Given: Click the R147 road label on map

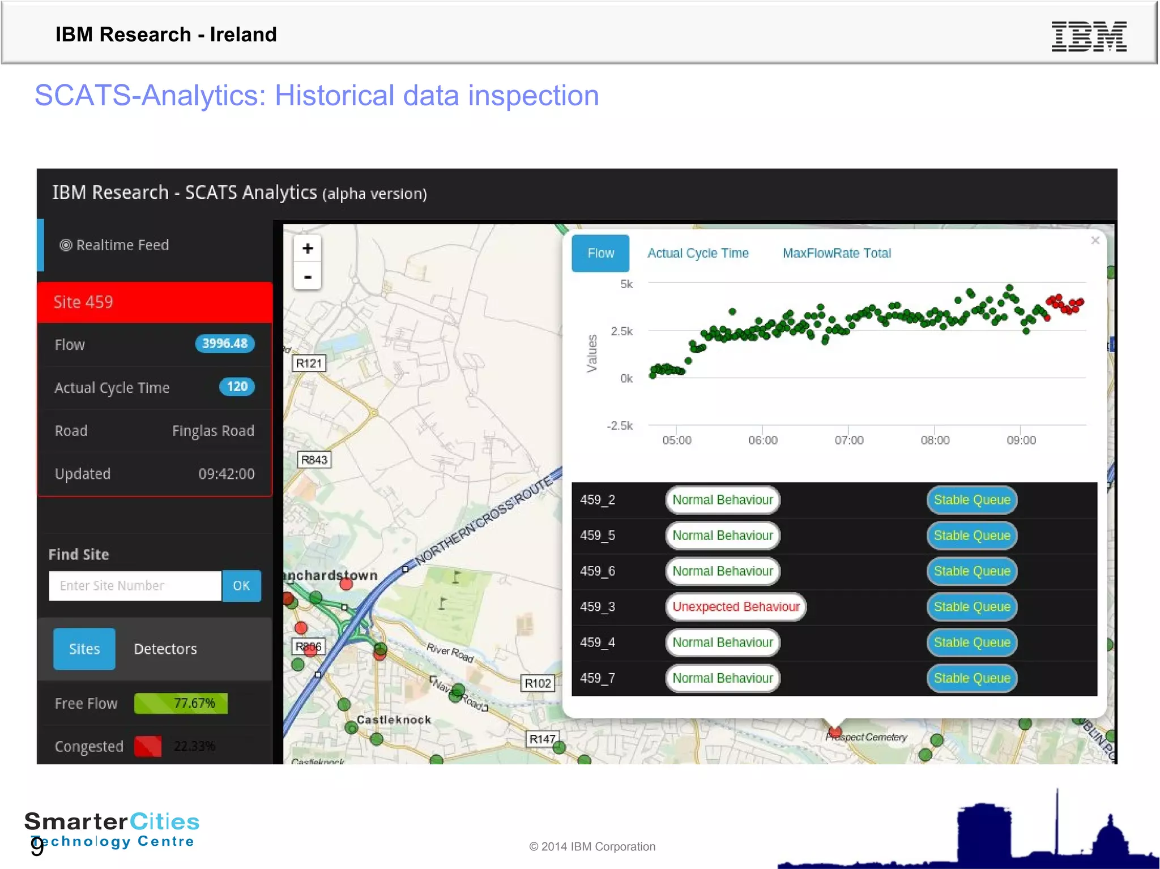Looking at the screenshot, I should pyautogui.click(x=543, y=739).
